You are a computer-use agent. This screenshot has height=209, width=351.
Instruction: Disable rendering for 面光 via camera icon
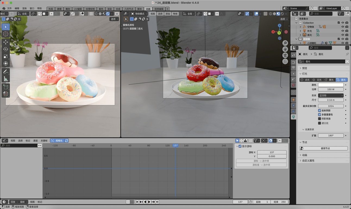[347, 35]
